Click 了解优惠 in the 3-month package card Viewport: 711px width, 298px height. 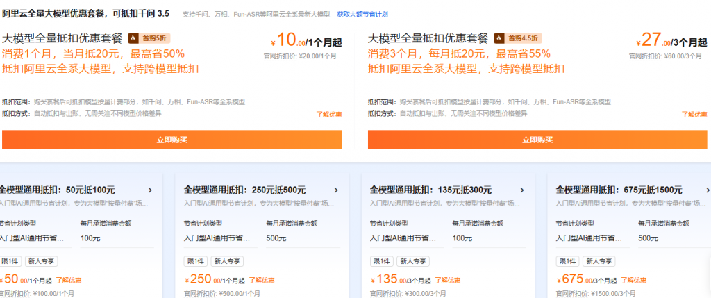[x=694, y=114]
